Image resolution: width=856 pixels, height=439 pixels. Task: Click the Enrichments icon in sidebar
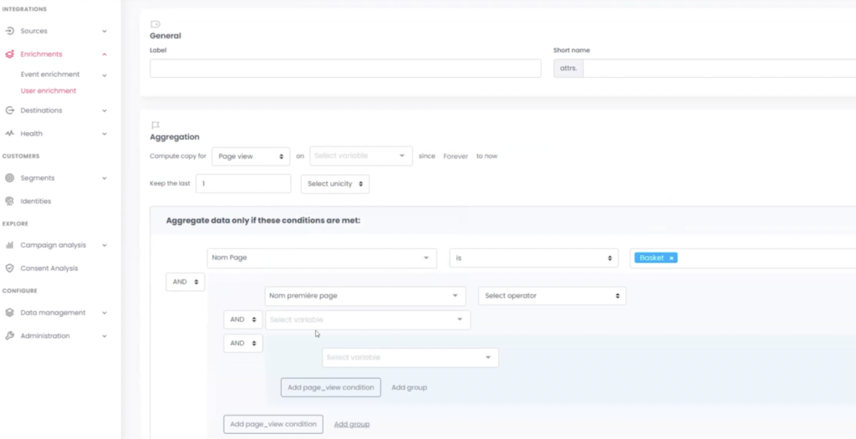pyautogui.click(x=10, y=54)
